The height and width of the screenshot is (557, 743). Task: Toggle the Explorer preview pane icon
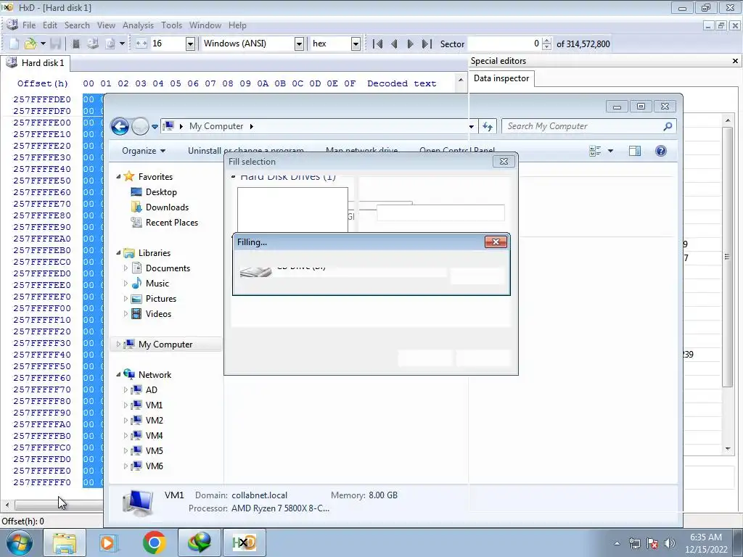tap(634, 151)
